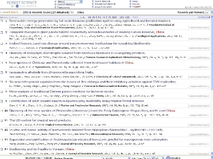Click the Logout link
Screen dimensions: 213x159
[x=136, y=7]
